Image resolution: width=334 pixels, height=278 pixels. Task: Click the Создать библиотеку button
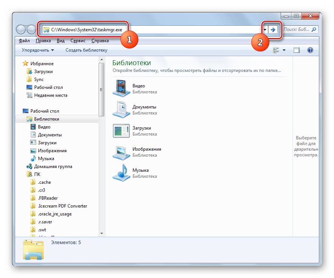(86, 50)
